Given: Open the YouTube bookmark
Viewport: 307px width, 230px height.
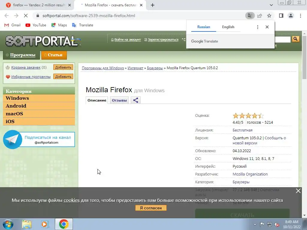Looking at the screenshot, I should 36,25.
